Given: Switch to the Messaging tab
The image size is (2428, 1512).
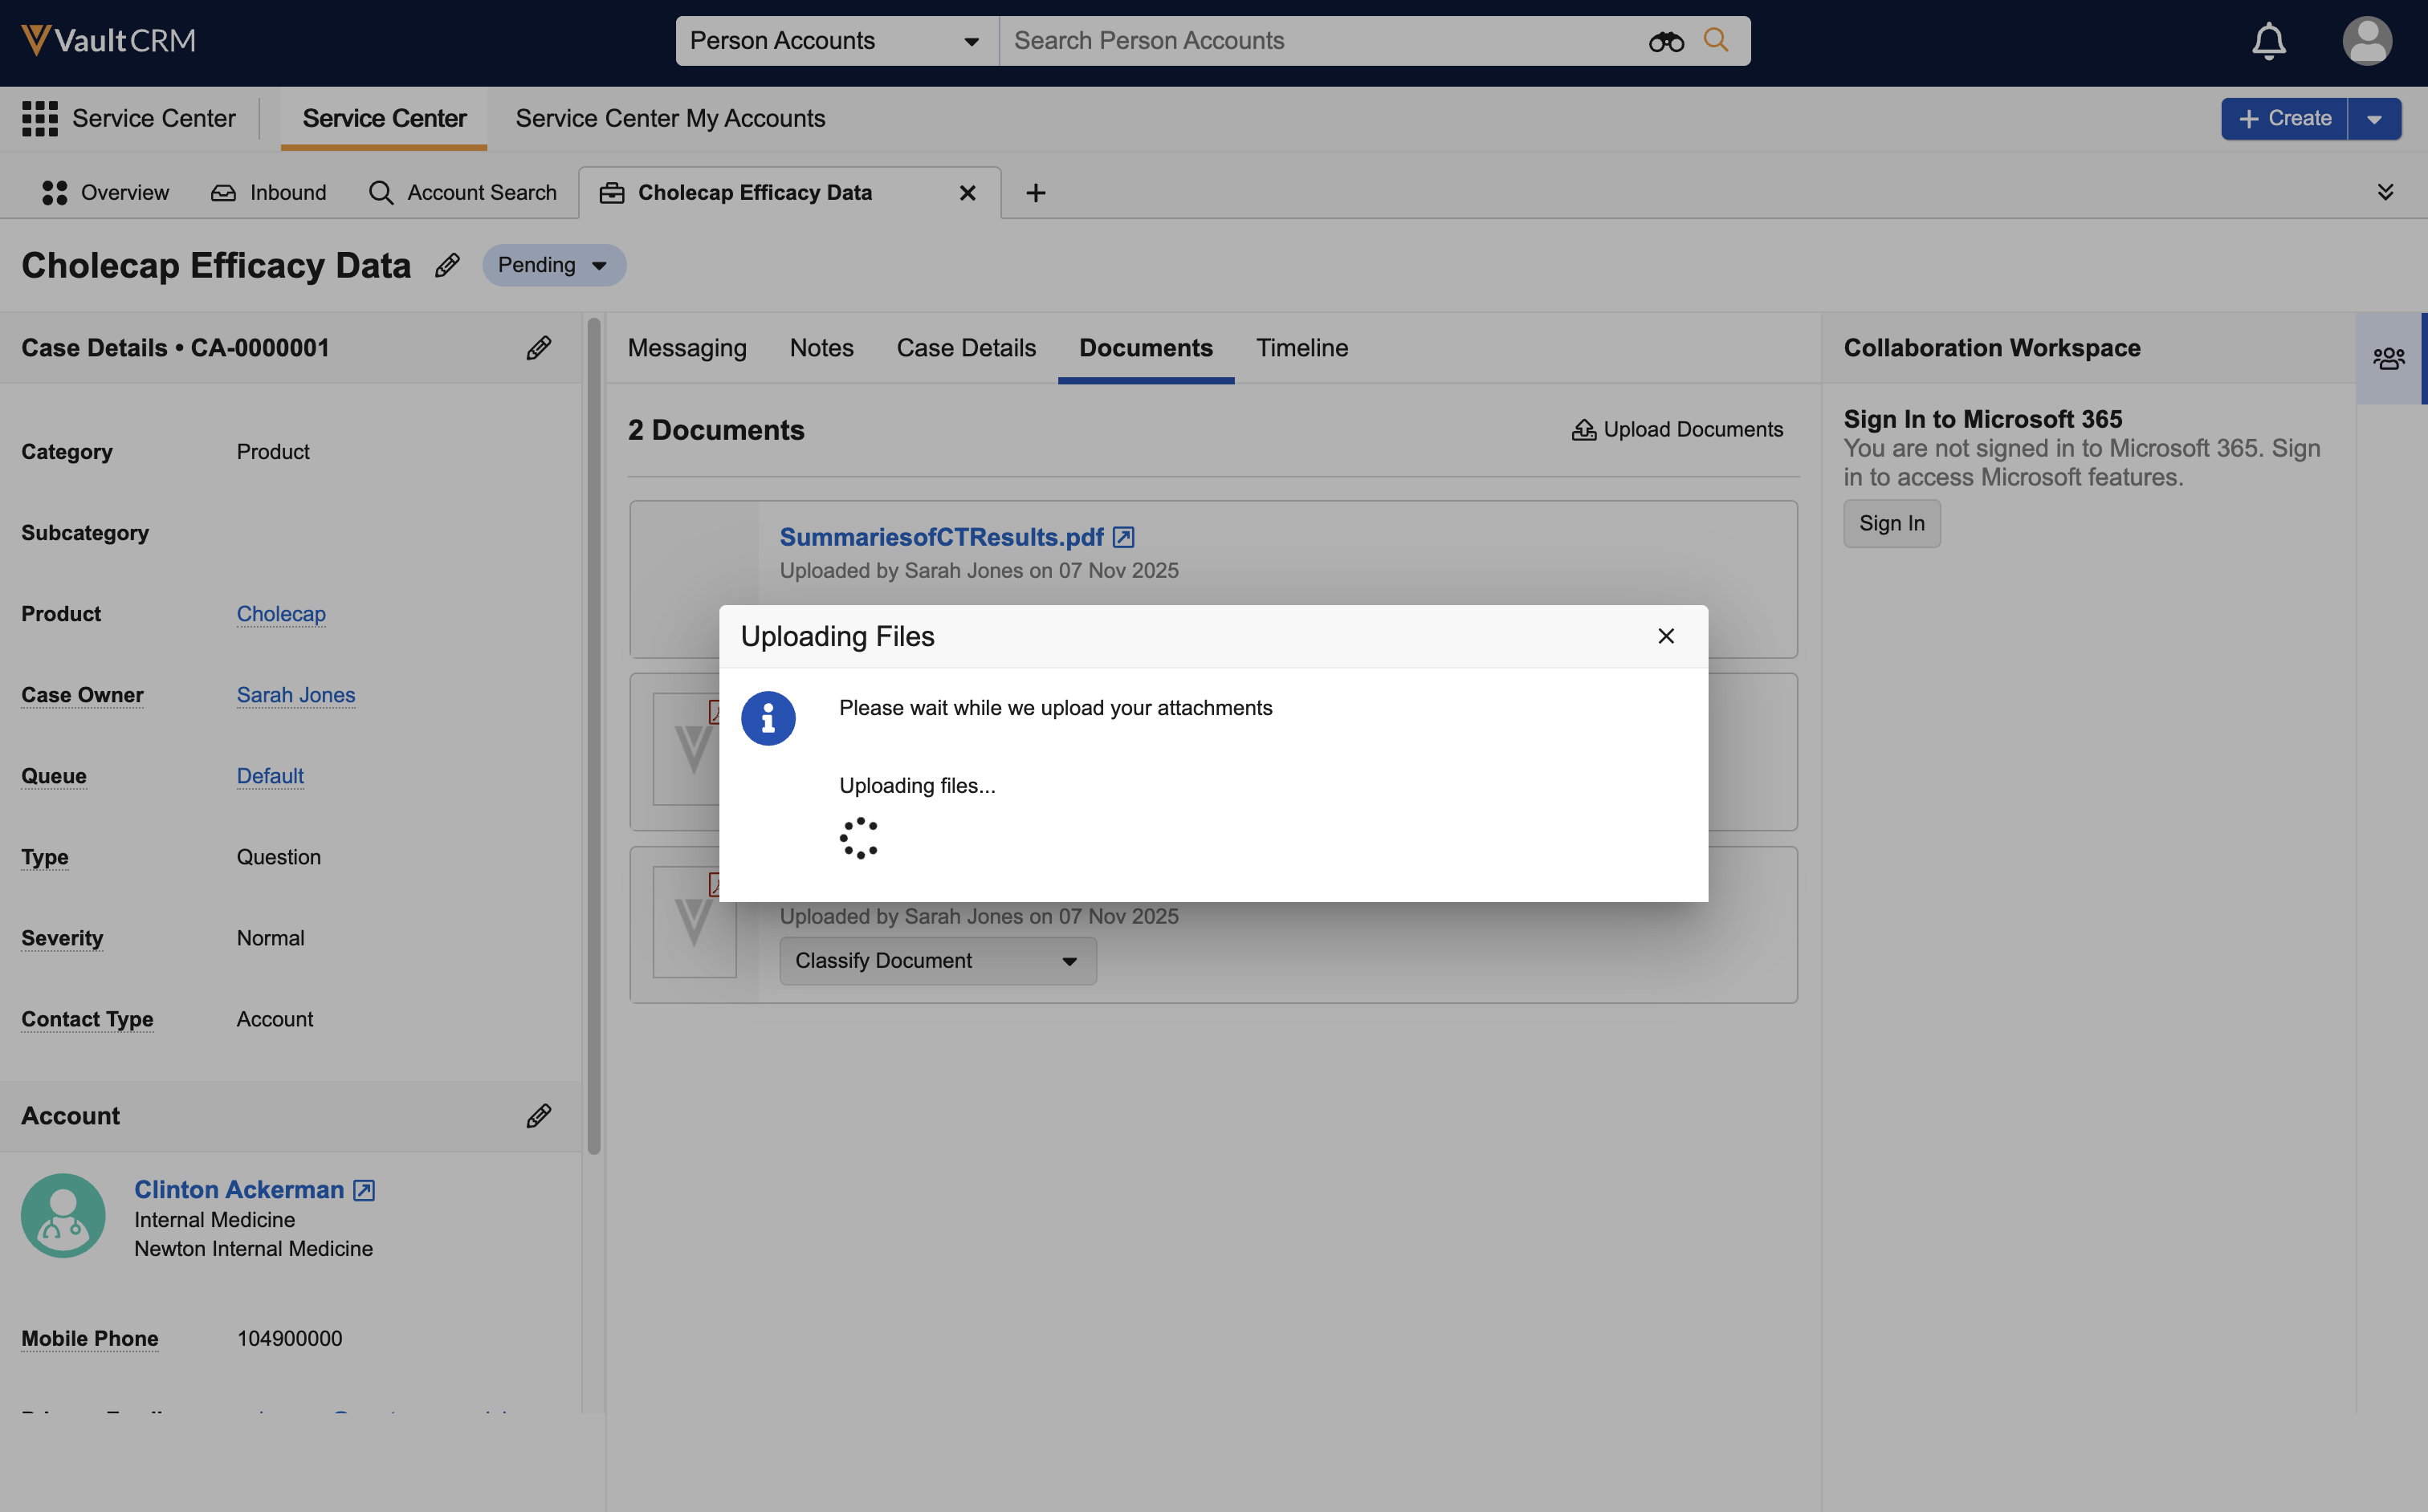Looking at the screenshot, I should coord(686,348).
